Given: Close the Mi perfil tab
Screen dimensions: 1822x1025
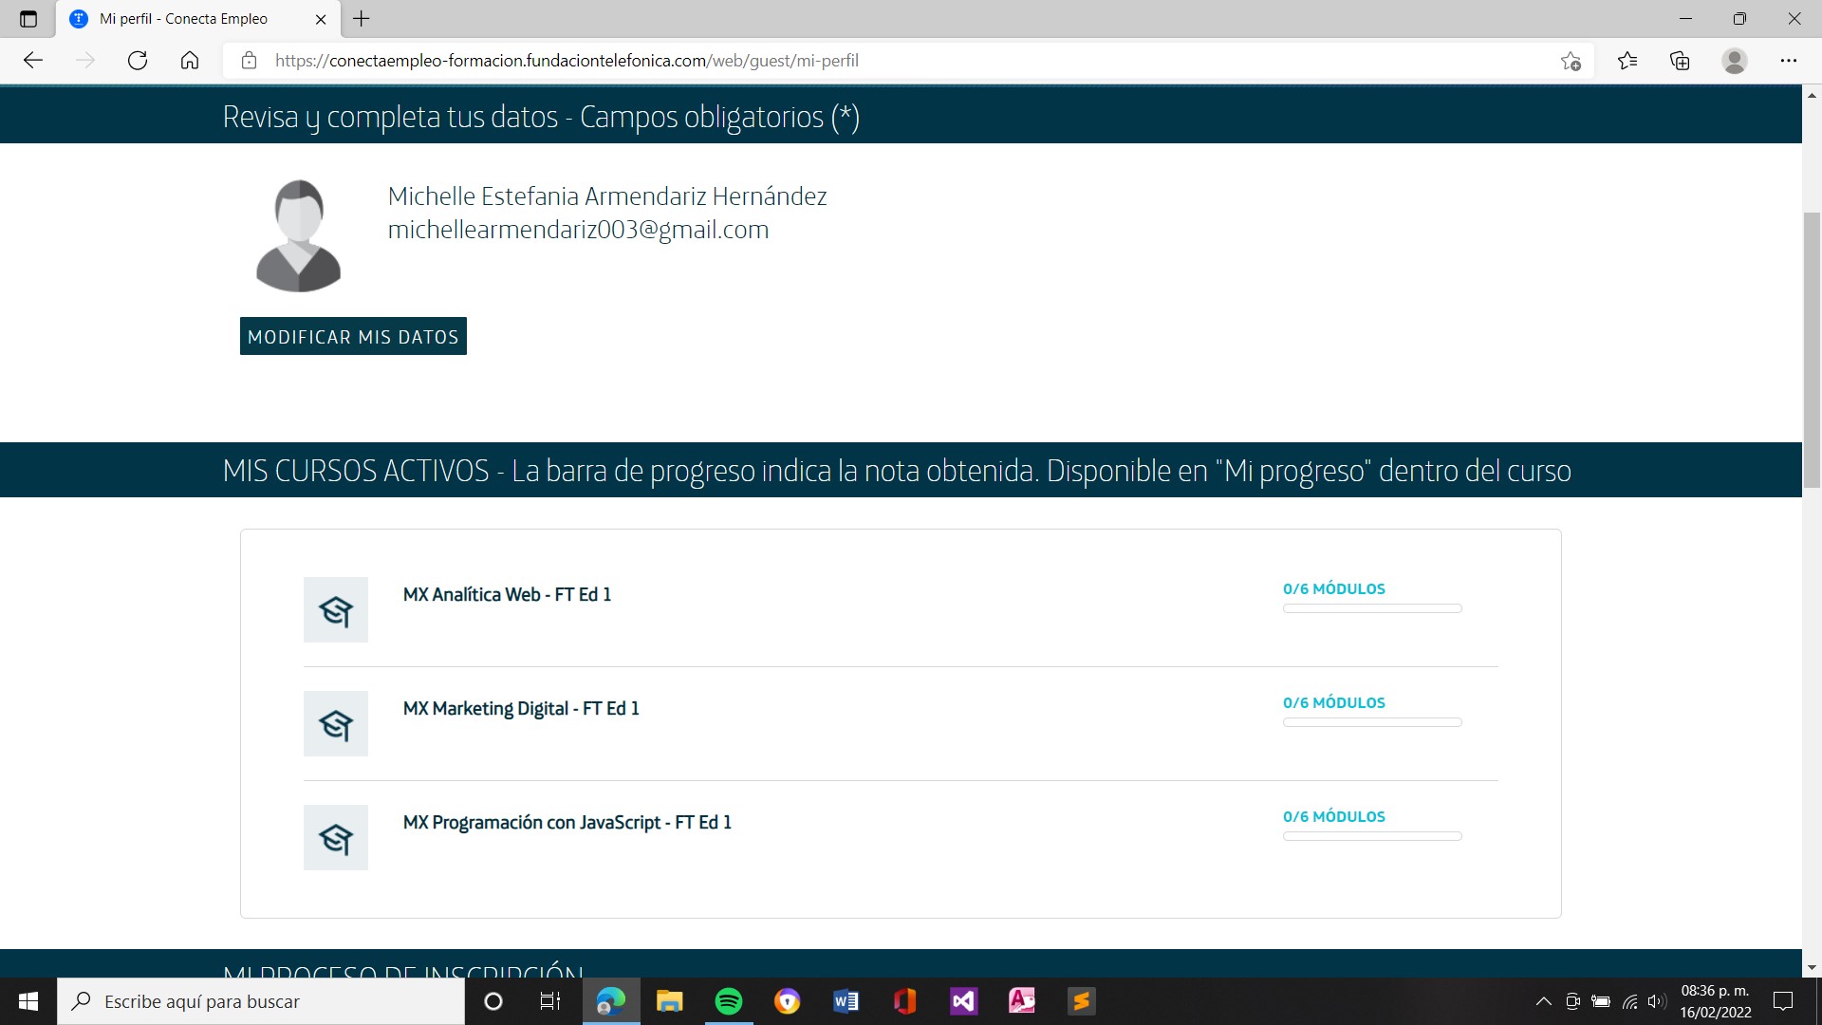Looking at the screenshot, I should pyautogui.click(x=321, y=19).
